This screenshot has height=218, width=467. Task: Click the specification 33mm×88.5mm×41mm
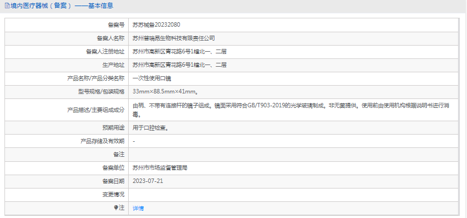pyautogui.click(x=166, y=92)
